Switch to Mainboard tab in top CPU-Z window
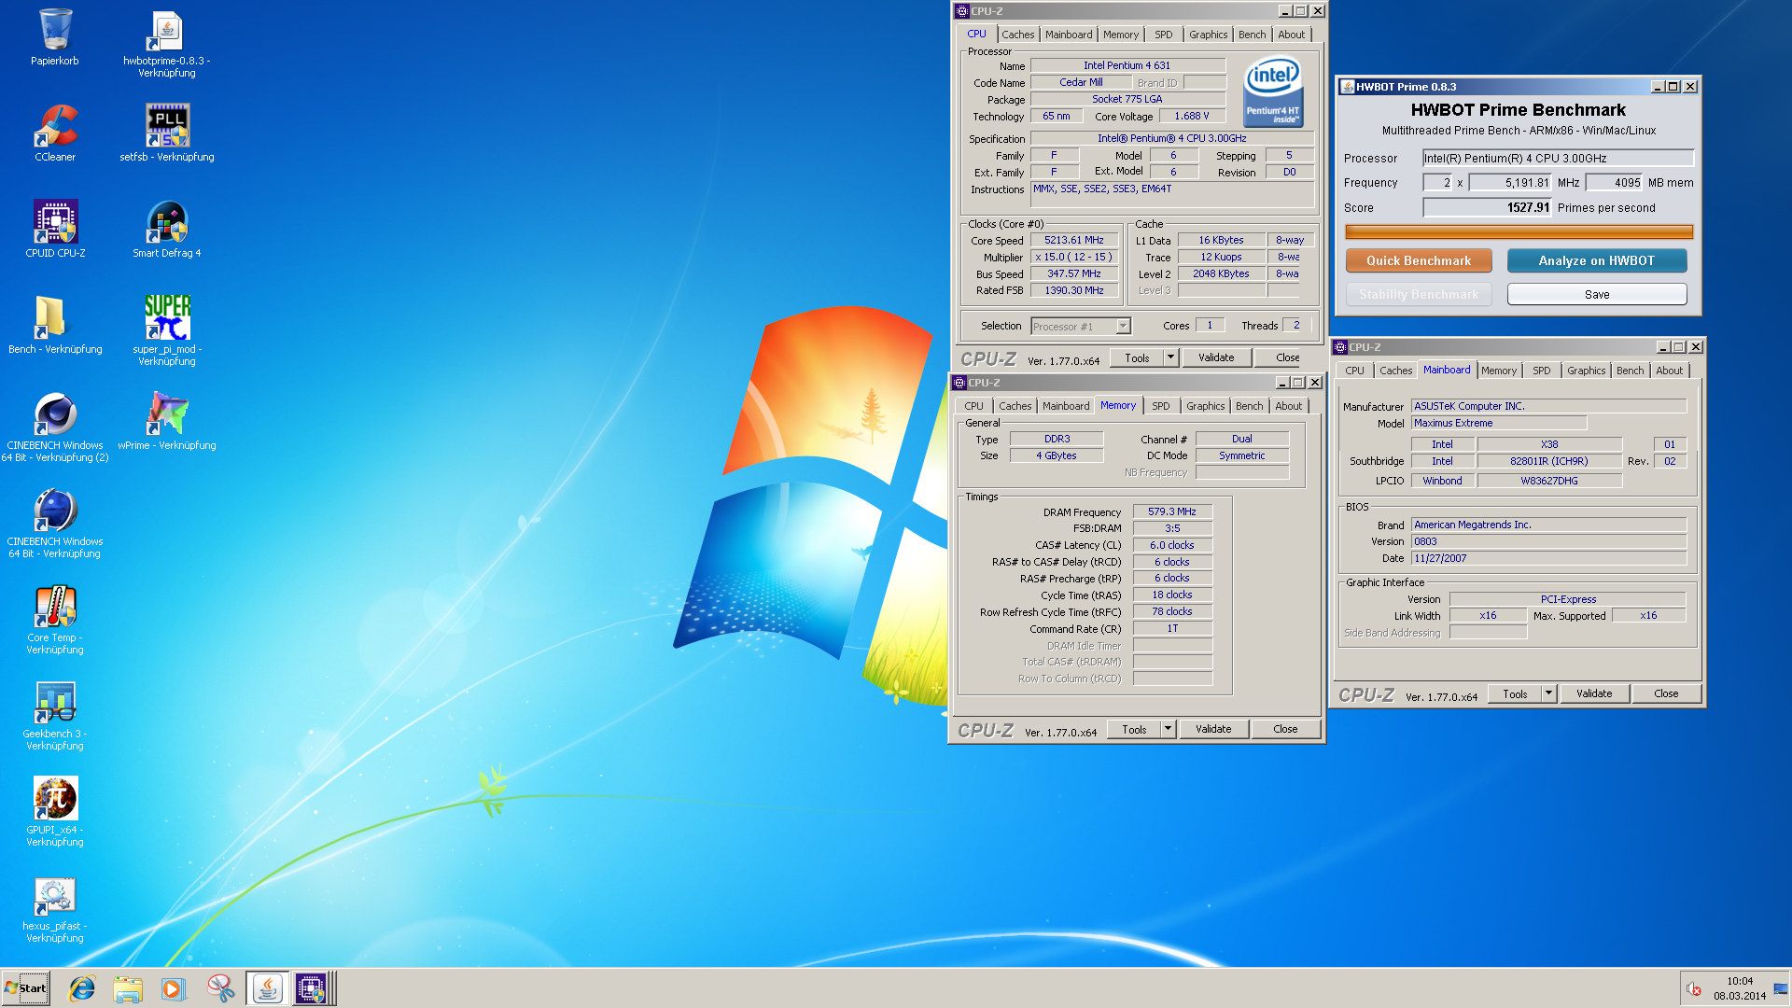1792x1008 pixels. (x=1069, y=35)
